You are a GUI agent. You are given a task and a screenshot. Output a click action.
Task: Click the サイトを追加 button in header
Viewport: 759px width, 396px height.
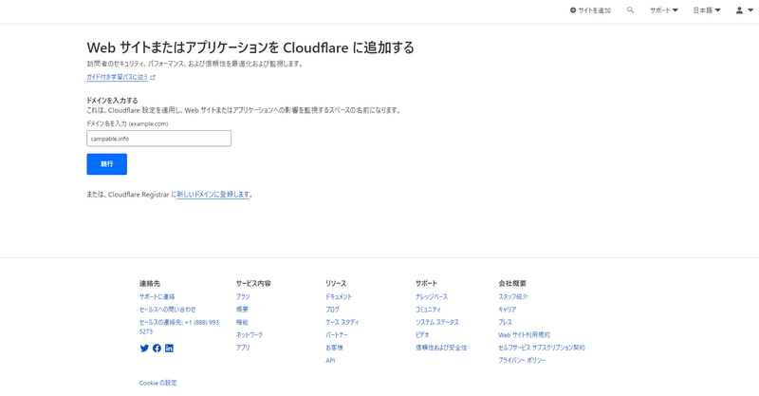pyautogui.click(x=590, y=10)
